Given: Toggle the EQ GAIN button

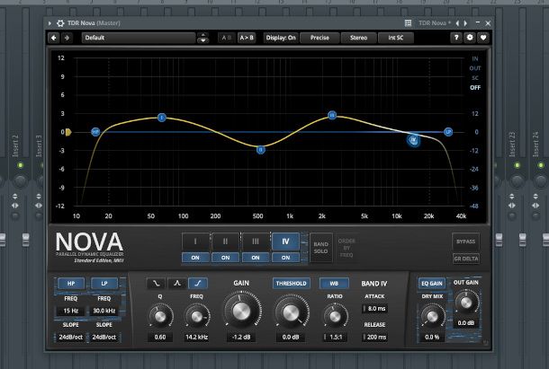Looking at the screenshot, I should pos(432,284).
